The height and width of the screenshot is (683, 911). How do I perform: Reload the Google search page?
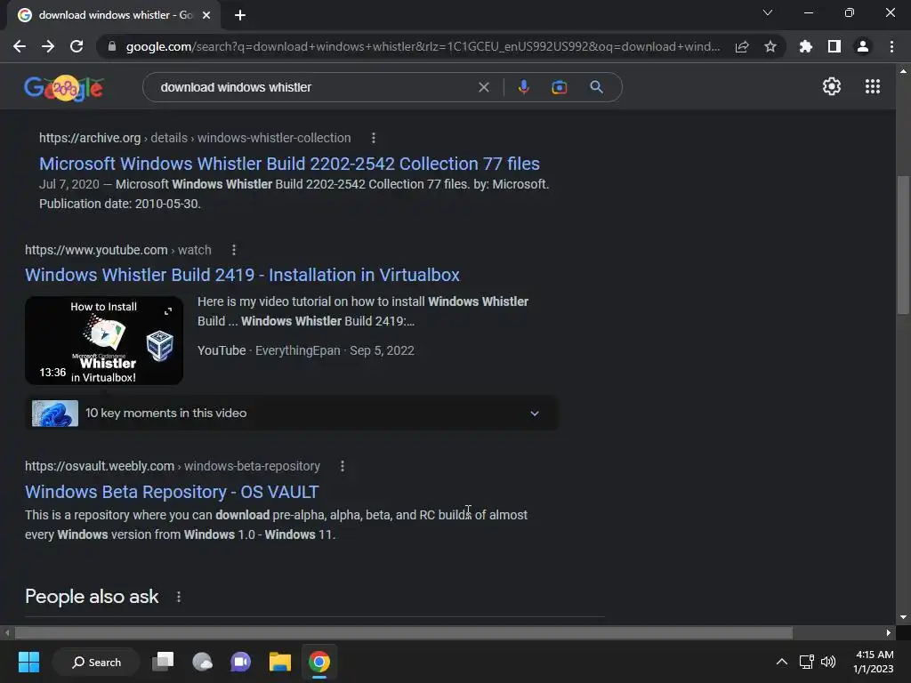pyautogui.click(x=77, y=46)
